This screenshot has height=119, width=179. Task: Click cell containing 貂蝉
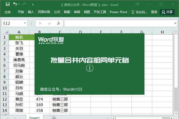click(19, 82)
